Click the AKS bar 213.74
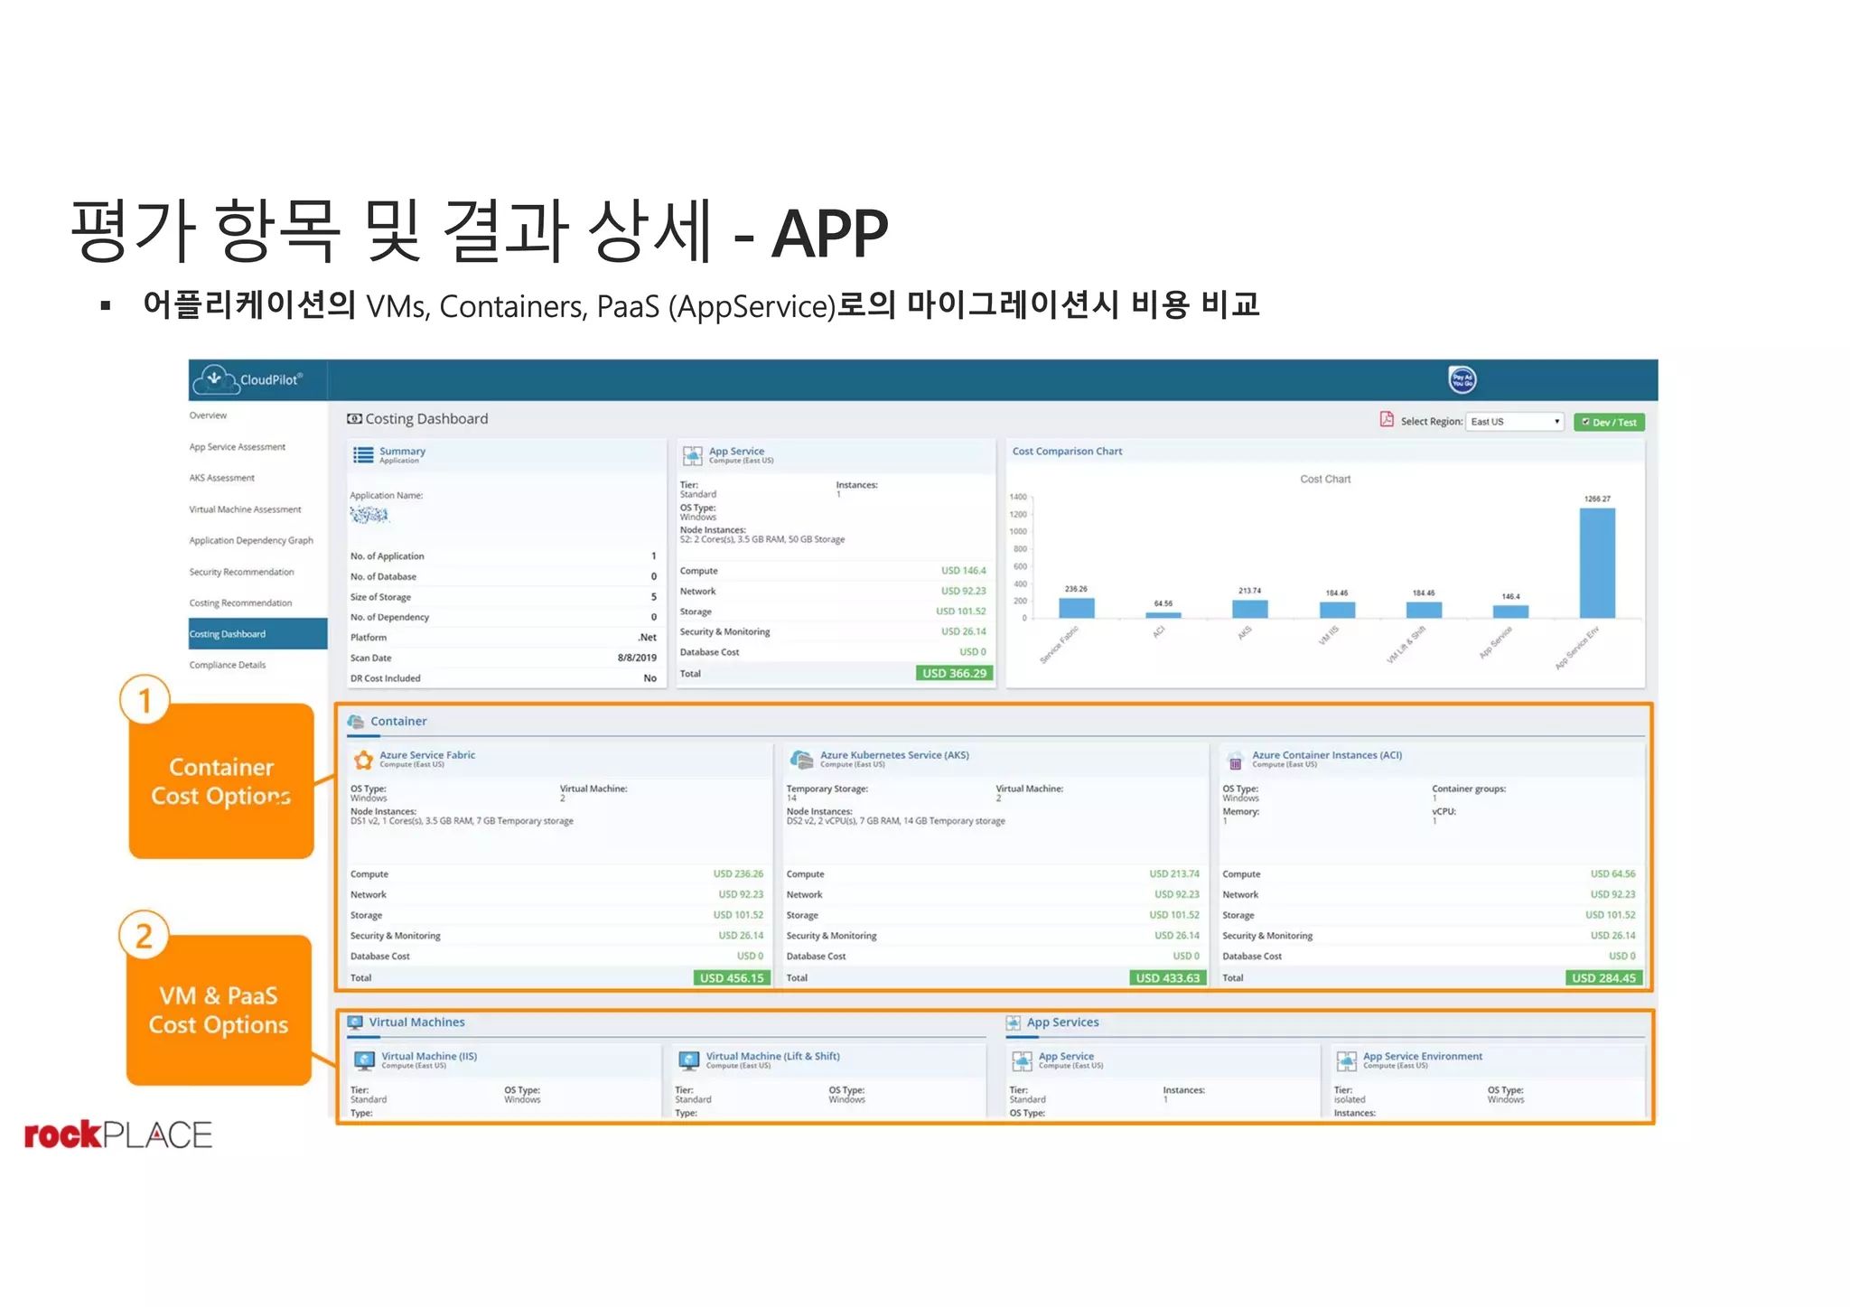 click(x=1249, y=609)
